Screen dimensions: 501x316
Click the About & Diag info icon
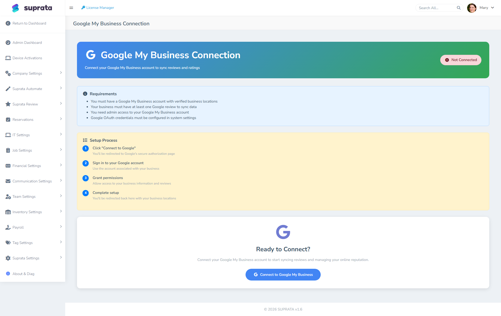click(8, 273)
